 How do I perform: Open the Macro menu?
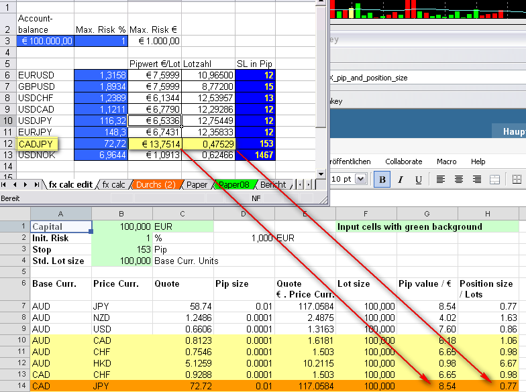[446, 161]
